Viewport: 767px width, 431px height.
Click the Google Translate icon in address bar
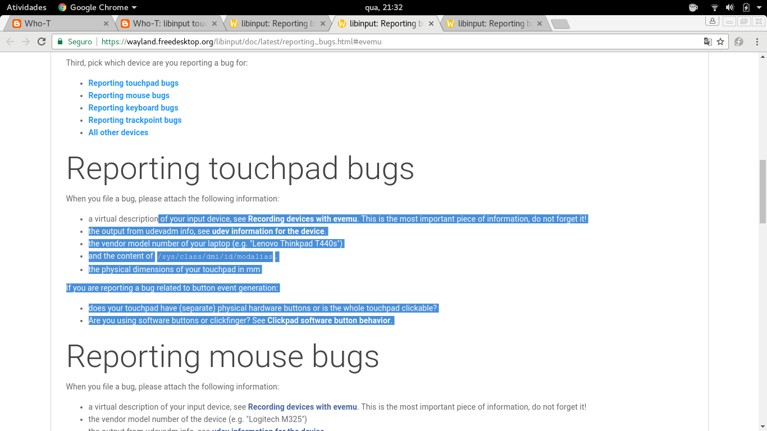(x=708, y=42)
